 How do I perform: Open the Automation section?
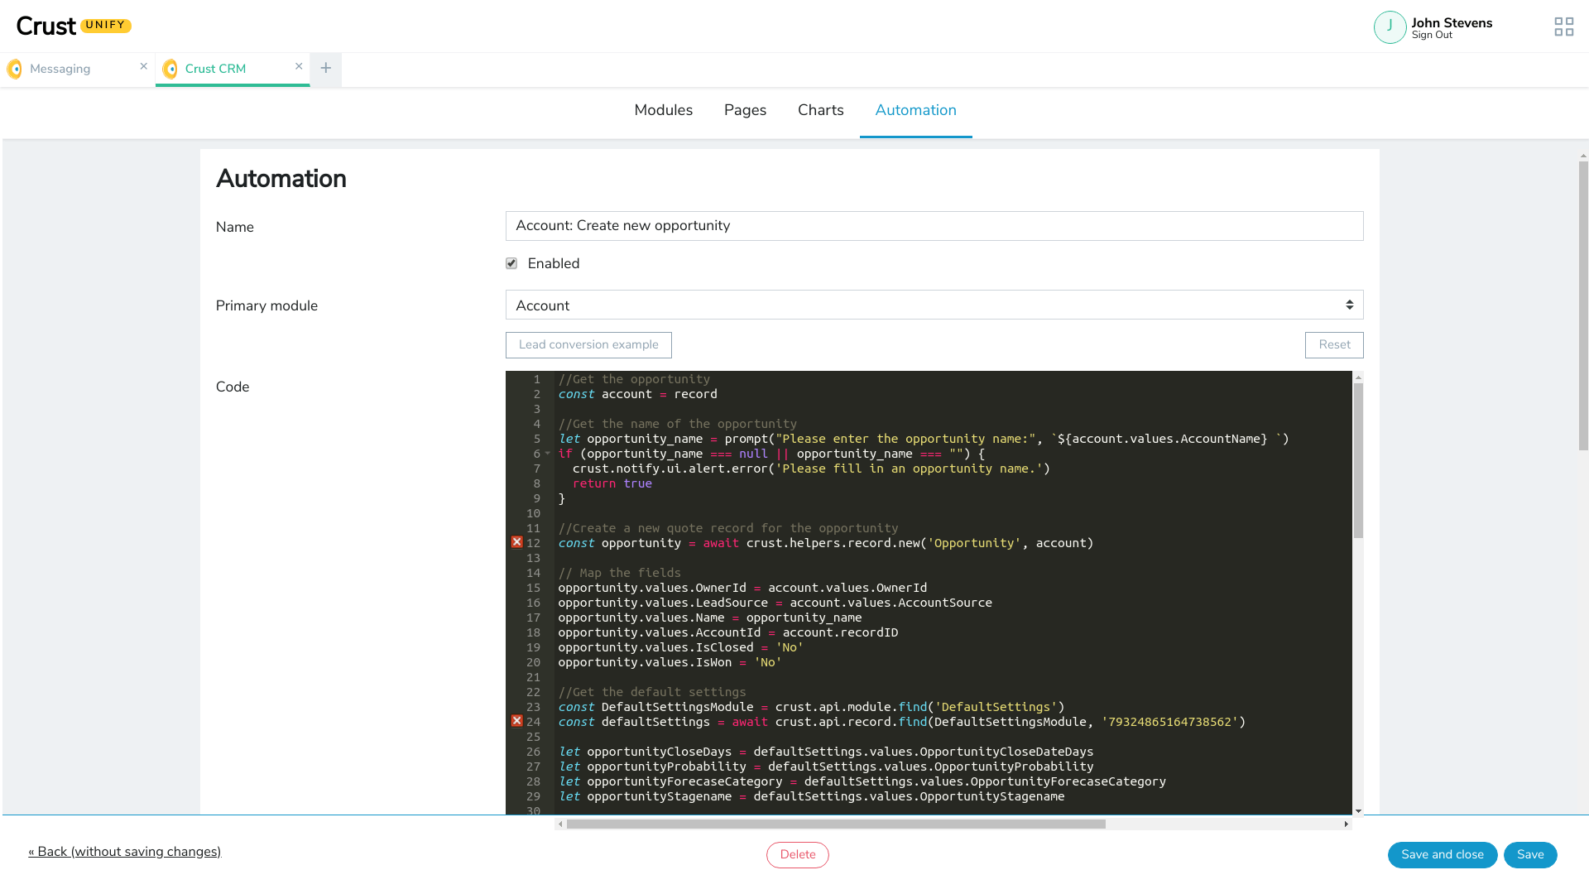pos(915,110)
